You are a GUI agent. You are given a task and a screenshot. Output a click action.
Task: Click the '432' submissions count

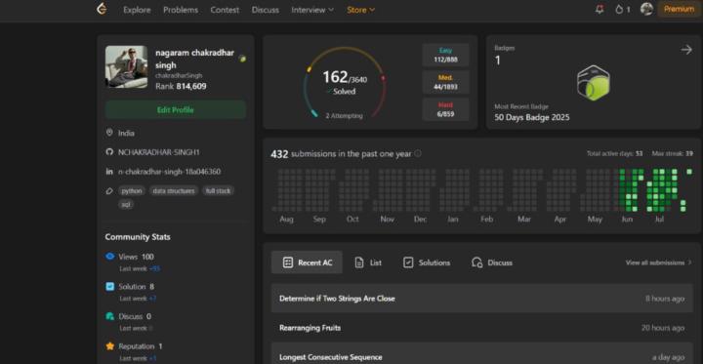(x=279, y=154)
